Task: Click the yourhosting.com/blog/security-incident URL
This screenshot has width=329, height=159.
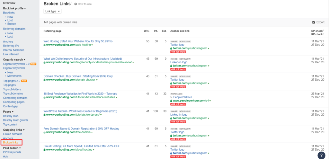Action: pyautogui.click(x=89, y=62)
